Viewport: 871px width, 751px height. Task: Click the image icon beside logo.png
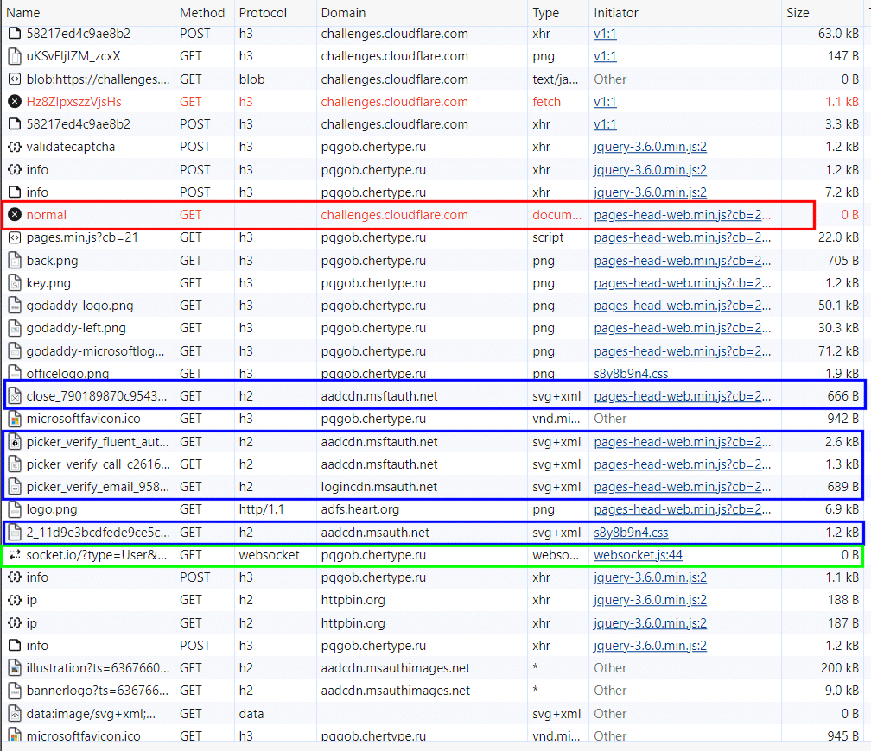click(x=15, y=509)
